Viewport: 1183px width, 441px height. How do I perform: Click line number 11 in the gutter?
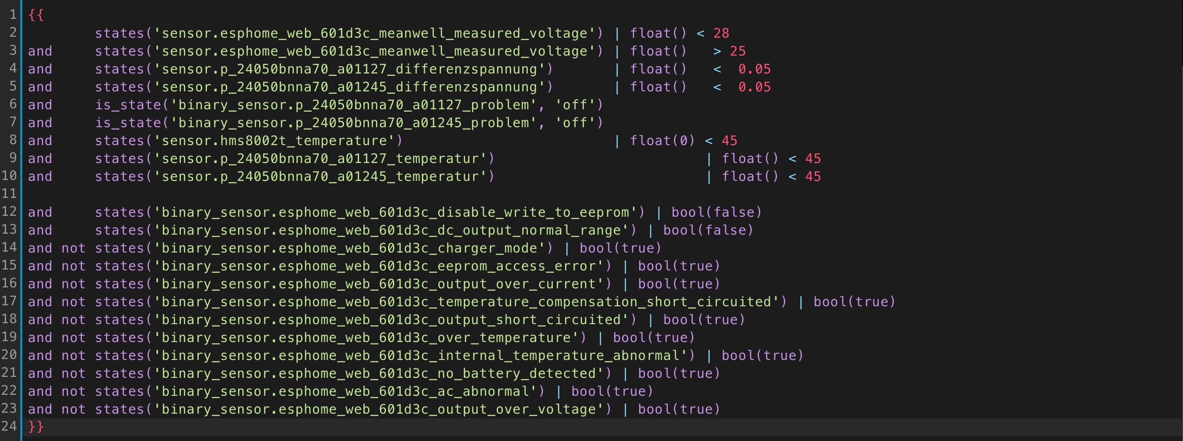click(x=9, y=194)
